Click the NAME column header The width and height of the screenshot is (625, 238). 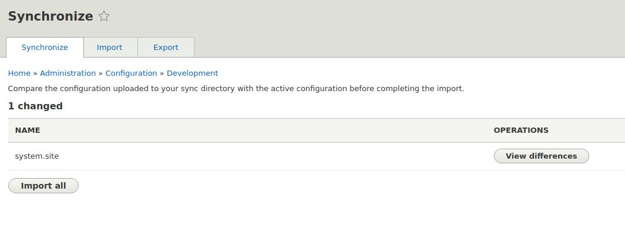[28, 130]
